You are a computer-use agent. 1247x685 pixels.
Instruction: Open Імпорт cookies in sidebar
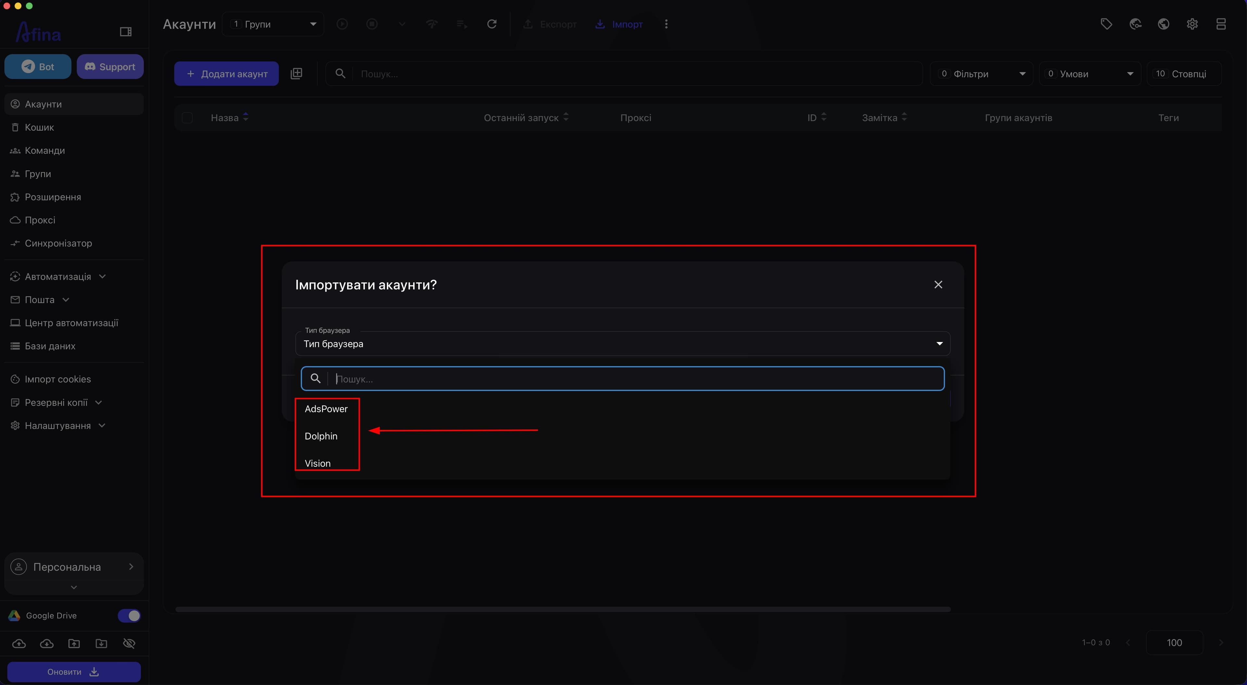[x=74, y=379]
